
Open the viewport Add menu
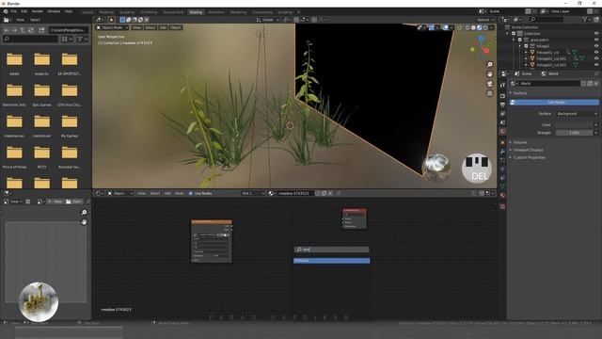(163, 27)
